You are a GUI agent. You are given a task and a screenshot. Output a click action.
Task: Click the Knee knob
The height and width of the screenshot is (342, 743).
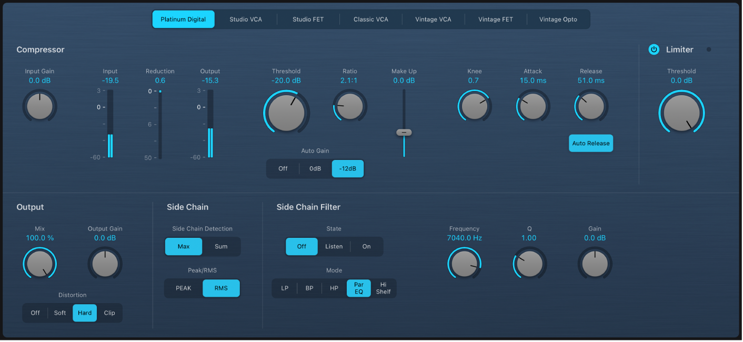[474, 106]
